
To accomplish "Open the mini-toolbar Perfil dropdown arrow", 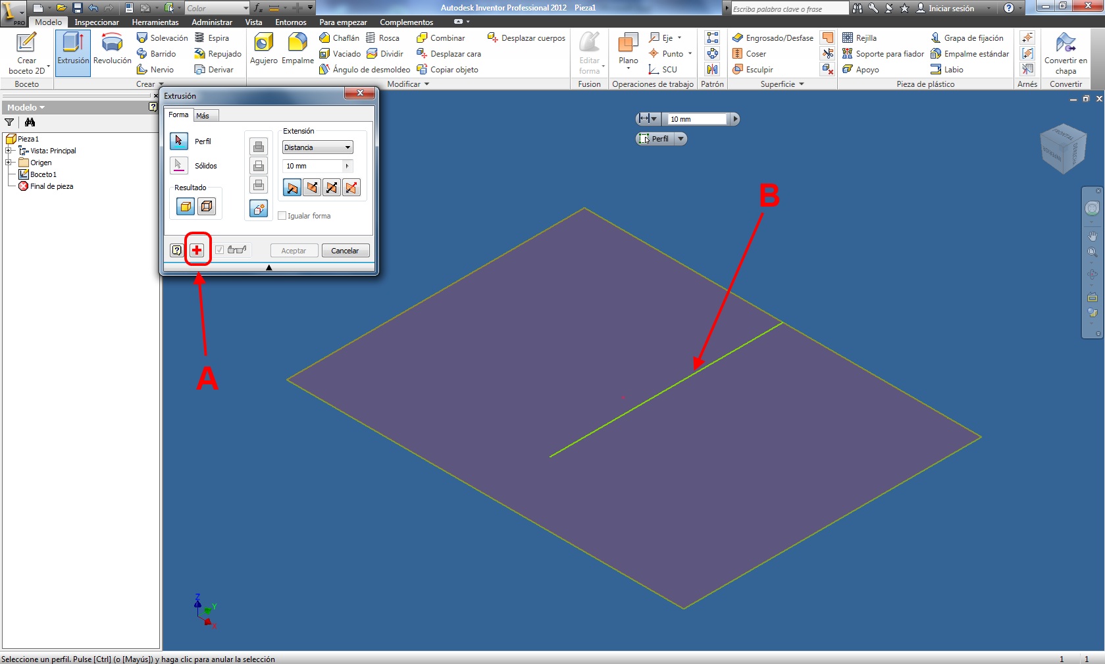I will (x=681, y=139).
